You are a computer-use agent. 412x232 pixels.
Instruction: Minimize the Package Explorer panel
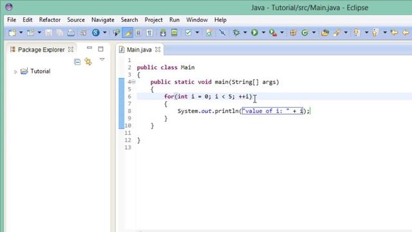[x=89, y=48]
